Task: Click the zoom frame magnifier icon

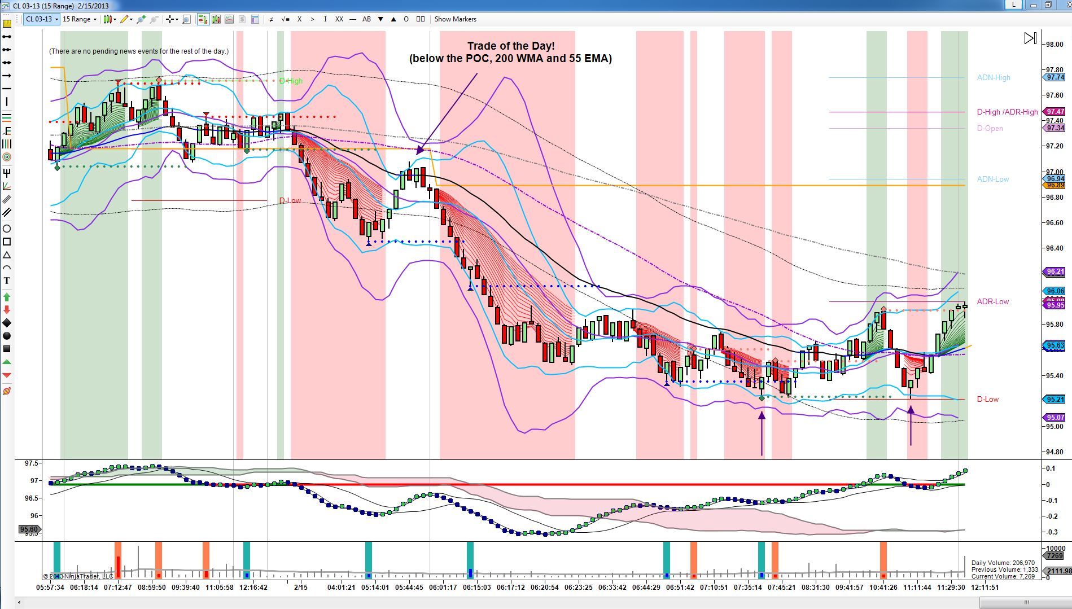Action: pyautogui.click(x=187, y=19)
